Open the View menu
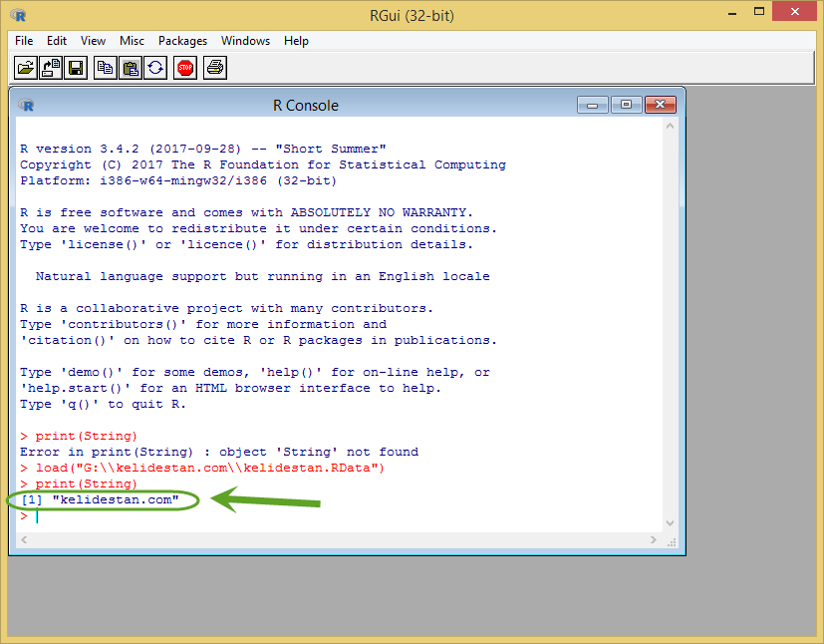Screen dimensions: 824x644 coord(93,41)
